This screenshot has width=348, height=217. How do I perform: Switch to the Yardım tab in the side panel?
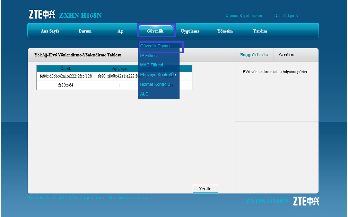[x=286, y=55]
